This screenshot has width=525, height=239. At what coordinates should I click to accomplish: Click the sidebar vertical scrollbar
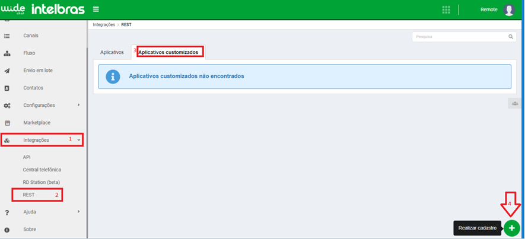pos(87,142)
